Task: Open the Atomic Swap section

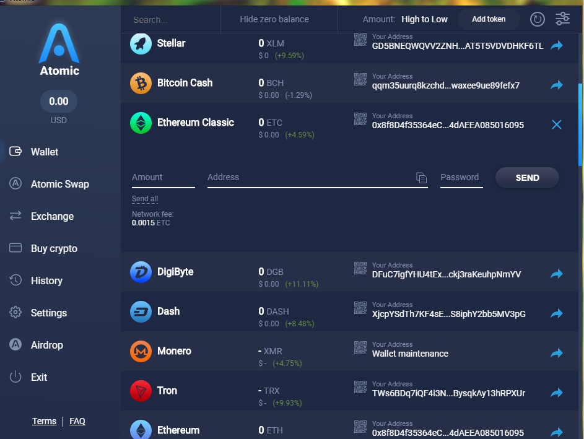Action: click(x=59, y=185)
